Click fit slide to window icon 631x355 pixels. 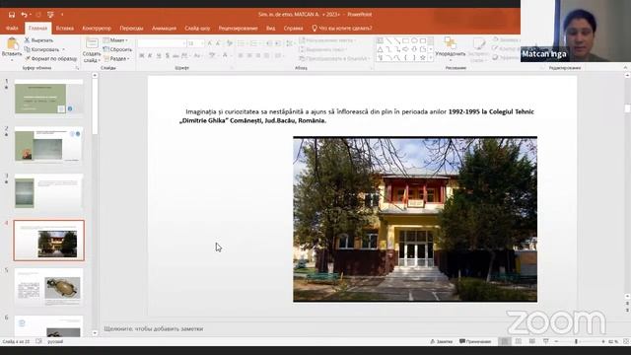click(x=626, y=341)
